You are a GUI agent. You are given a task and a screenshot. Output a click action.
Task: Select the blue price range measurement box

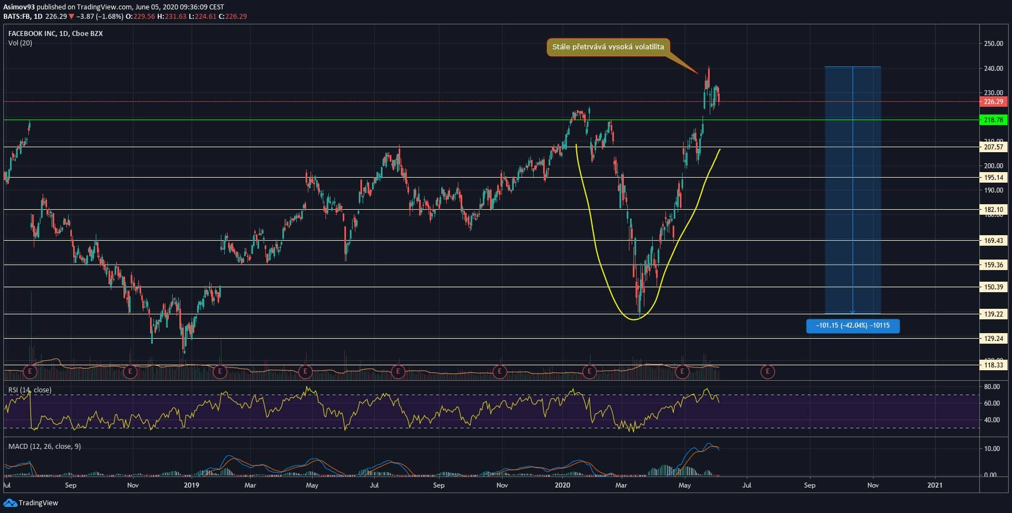(x=853, y=190)
